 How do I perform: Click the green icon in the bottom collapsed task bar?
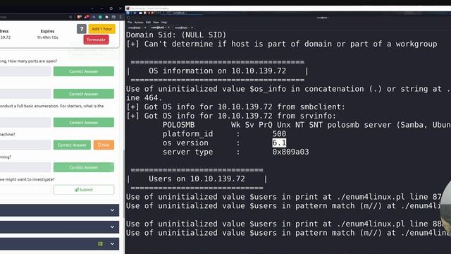point(100,244)
